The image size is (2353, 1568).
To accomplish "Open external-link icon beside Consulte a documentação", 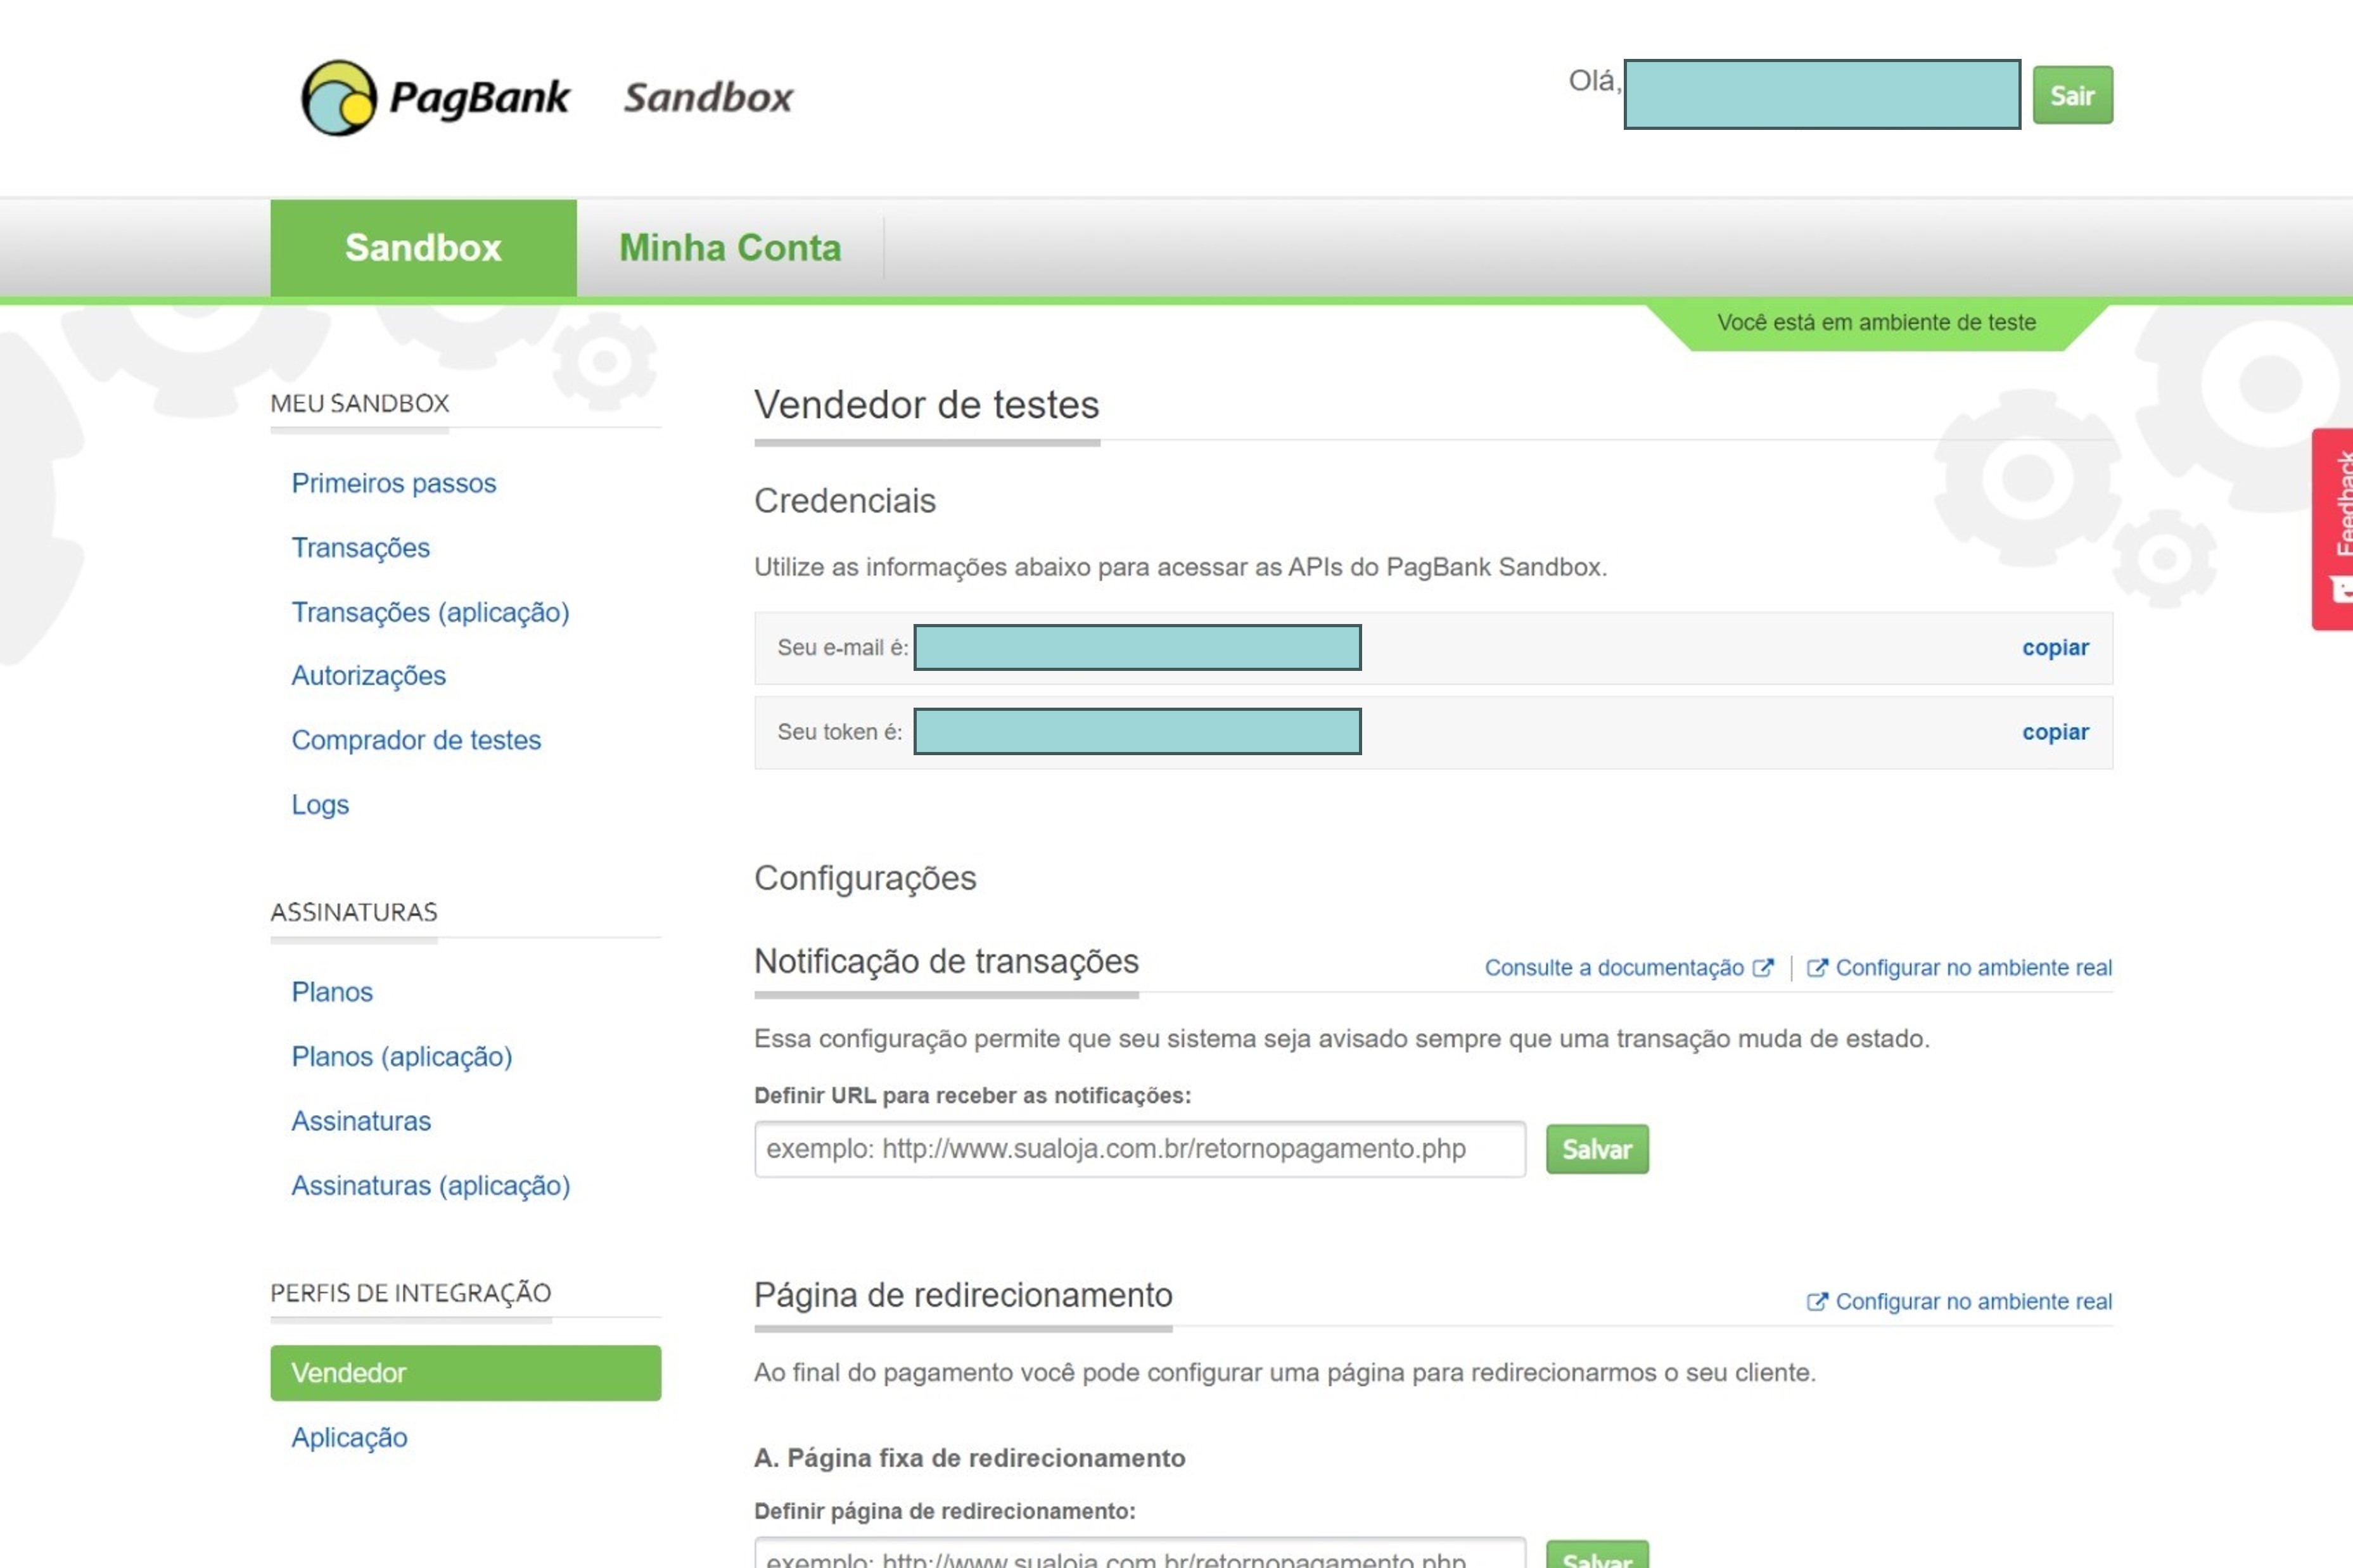I will 1763,968.
